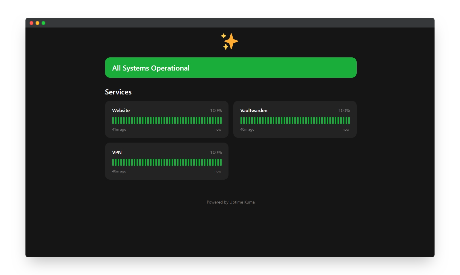The image size is (460, 275).
Task: Click the All Systems Operational banner
Action: pos(231,68)
